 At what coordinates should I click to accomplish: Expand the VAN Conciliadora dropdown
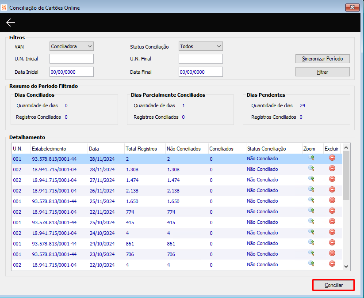pos(72,46)
